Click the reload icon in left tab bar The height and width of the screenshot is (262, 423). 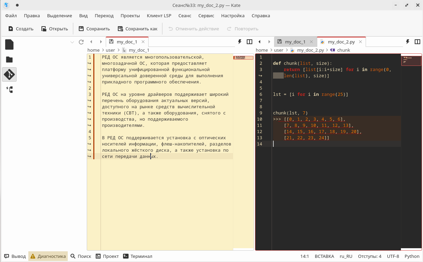pyautogui.click(x=81, y=42)
